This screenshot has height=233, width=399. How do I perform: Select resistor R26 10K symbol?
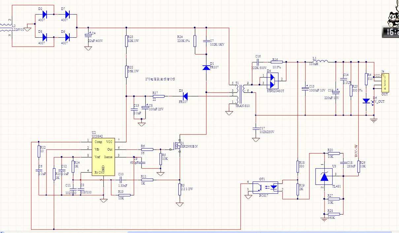tap(359, 166)
